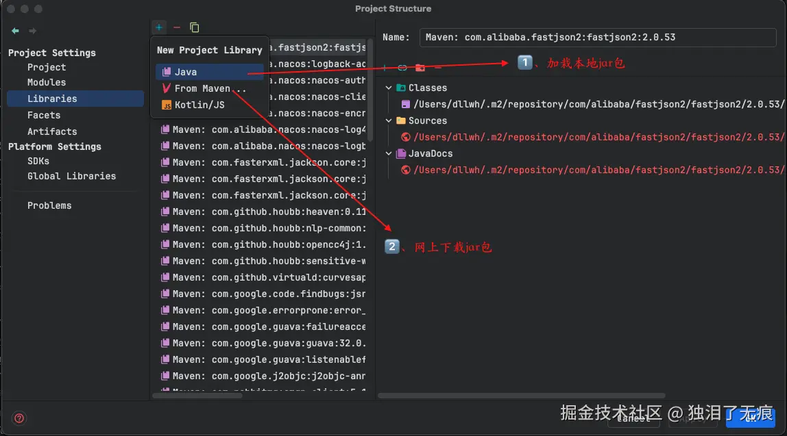Click the library Name text field
Viewport: 787px width, 436px height.
(597, 37)
